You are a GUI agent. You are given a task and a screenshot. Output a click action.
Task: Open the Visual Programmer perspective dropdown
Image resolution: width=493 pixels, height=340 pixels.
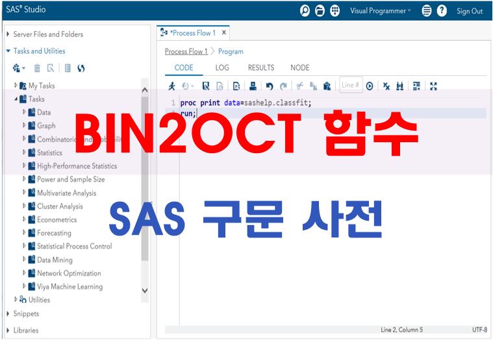(381, 11)
